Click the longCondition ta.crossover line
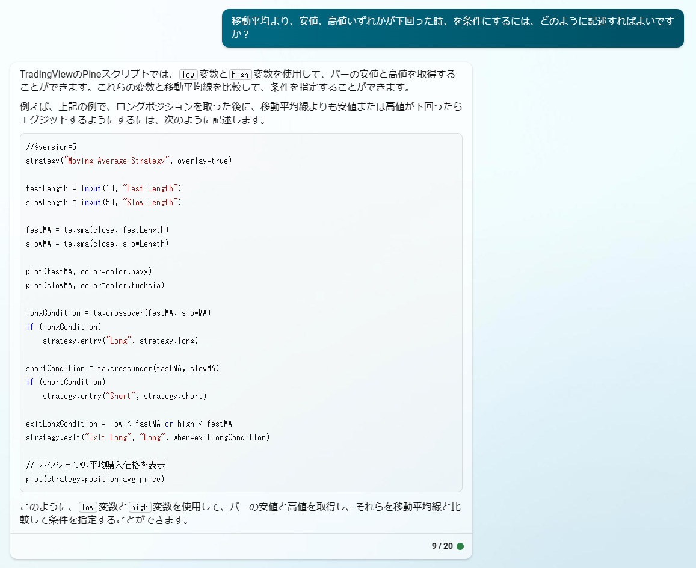The width and height of the screenshot is (696, 568). pyautogui.click(x=118, y=313)
